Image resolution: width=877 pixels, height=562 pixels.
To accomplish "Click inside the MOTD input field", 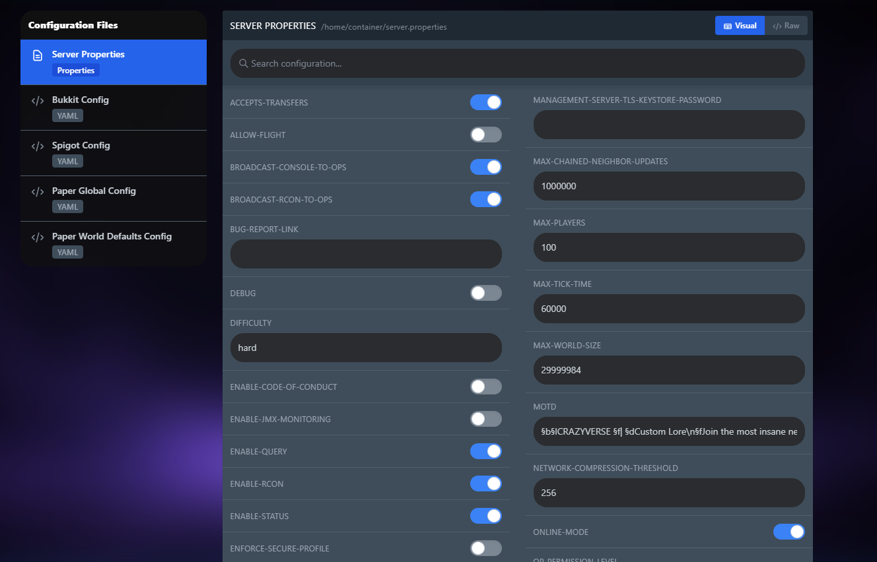I will [668, 431].
